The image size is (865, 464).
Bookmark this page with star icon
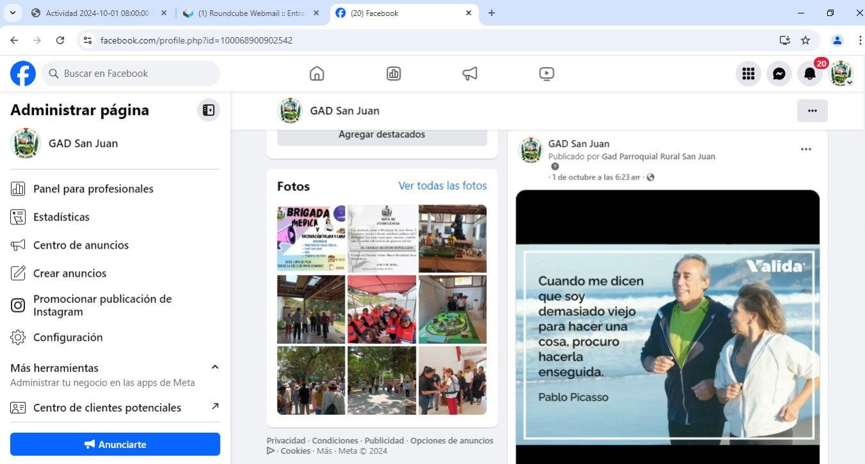coord(805,40)
